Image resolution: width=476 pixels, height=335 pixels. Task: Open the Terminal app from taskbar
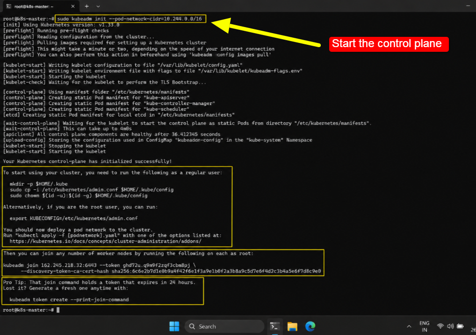[275, 327]
